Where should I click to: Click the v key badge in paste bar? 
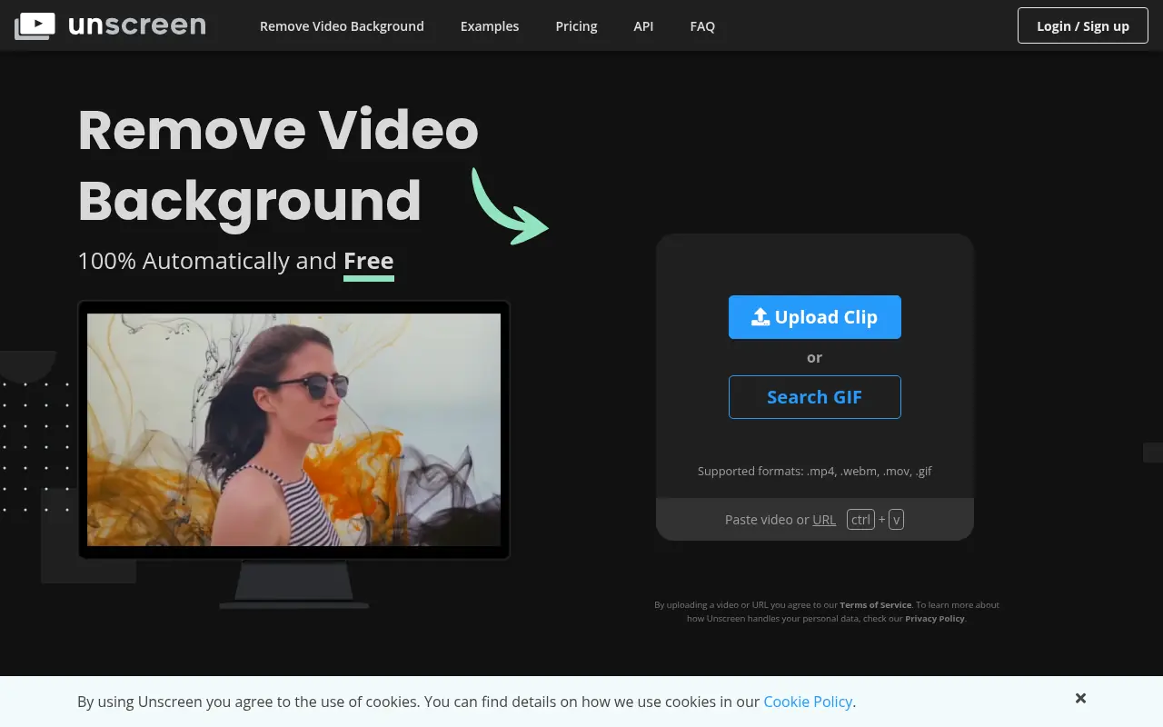(896, 519)
